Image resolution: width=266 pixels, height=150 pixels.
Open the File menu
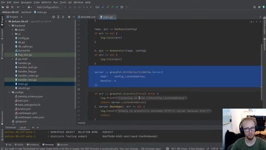tap(3, 2)
